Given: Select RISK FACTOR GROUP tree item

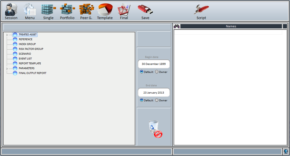Looking at the screenshot, I should pyautogui.click(x=31, y=49).
